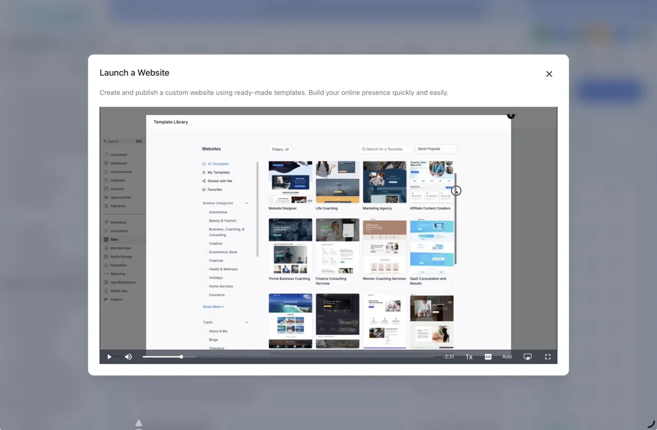Open the Website Designer template thumbnail

click(x=290, y=182)
